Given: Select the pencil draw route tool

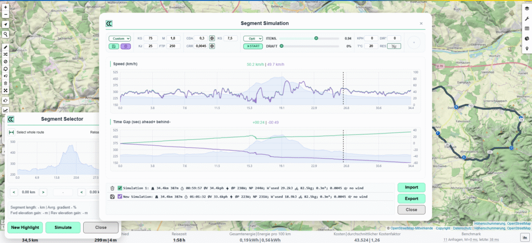Looking at the screenshot, I should (x=5, y=47).
